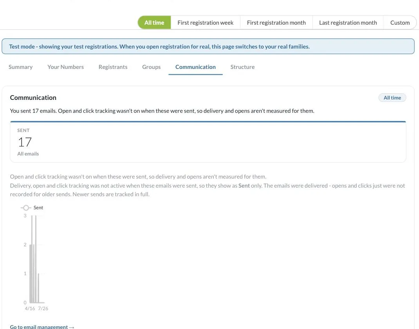This screenshot has height=329, width=419.
Task: Click the Test mode notice banner
Action: tap(208, 47)
